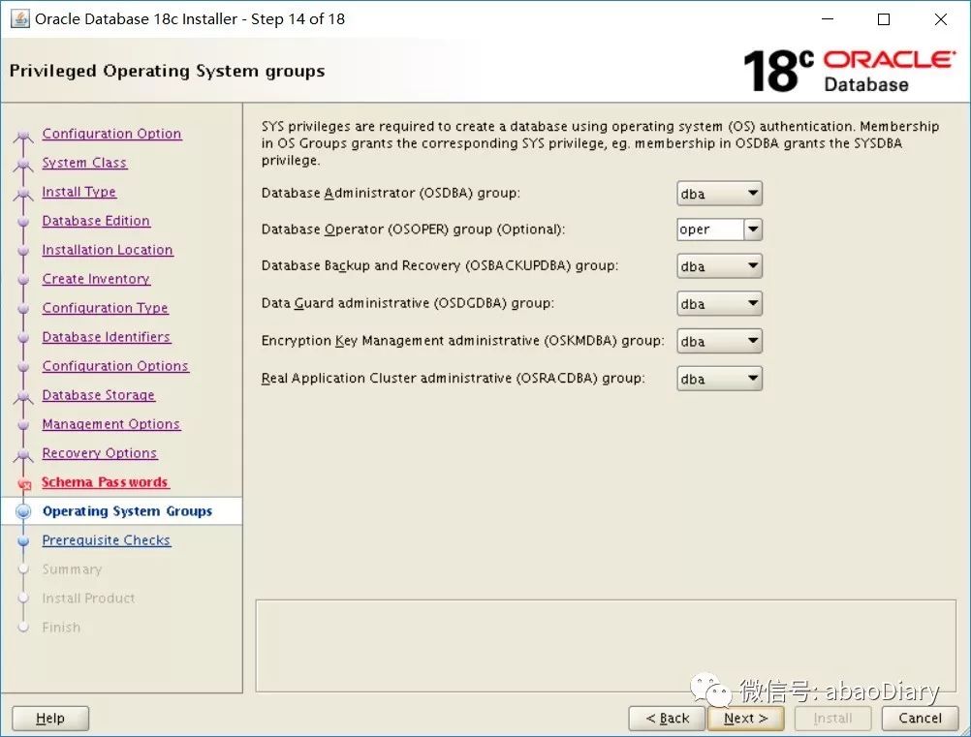
Task: Click the Data Guard administrative (OSDGDBA) label
Action: 407,303
